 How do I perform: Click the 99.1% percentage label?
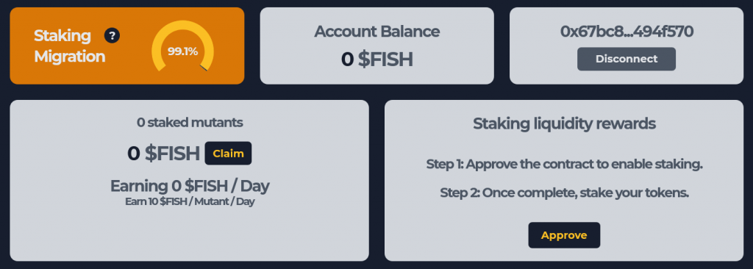(x=182, y=51)
